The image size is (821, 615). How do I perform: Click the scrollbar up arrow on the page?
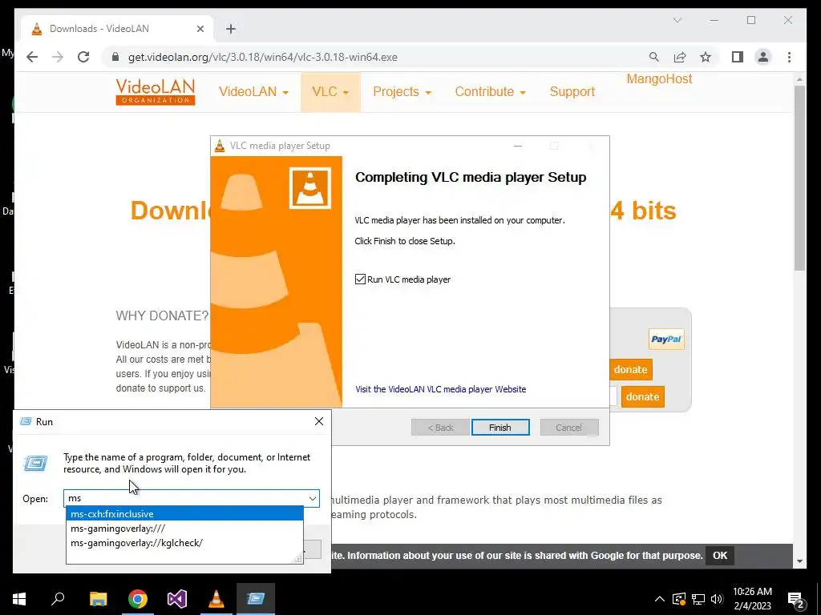799,79
